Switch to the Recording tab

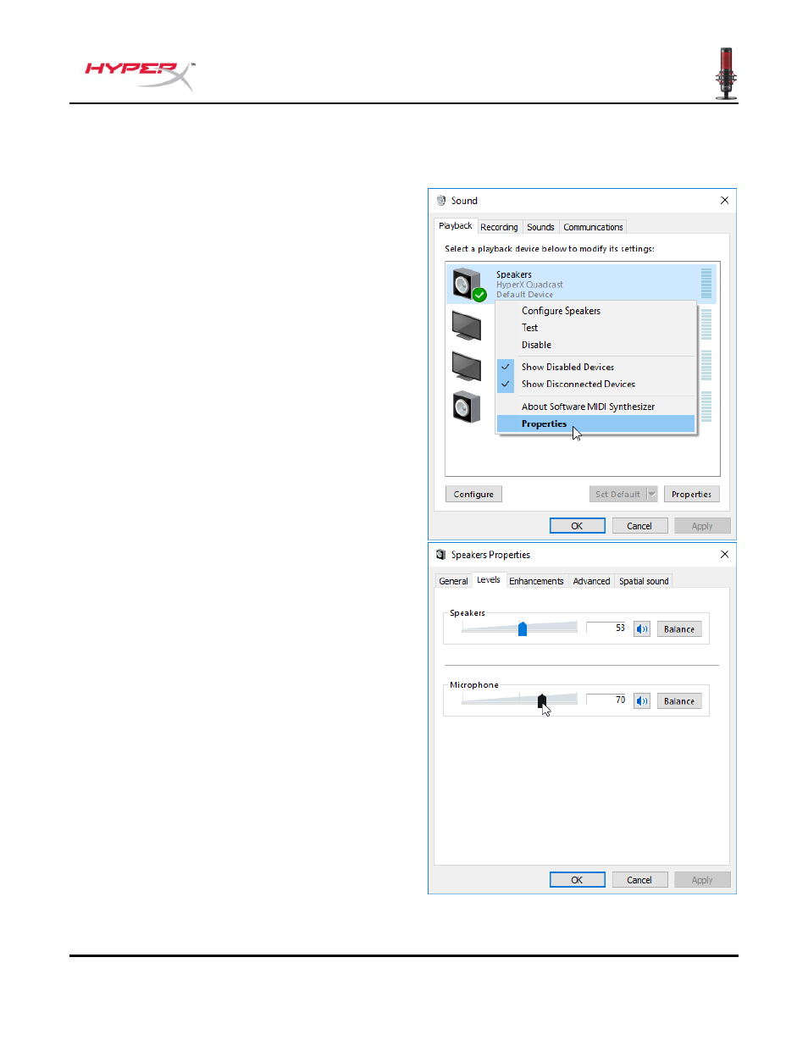point(499,227)
